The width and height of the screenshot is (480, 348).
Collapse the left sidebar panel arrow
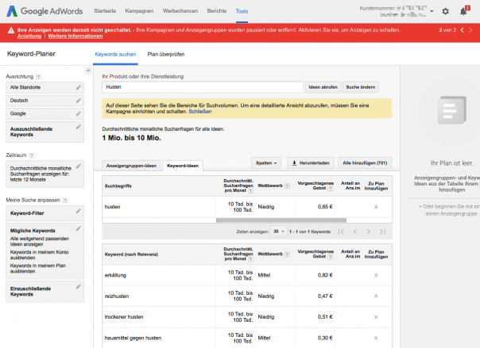(x=88, y=71)
